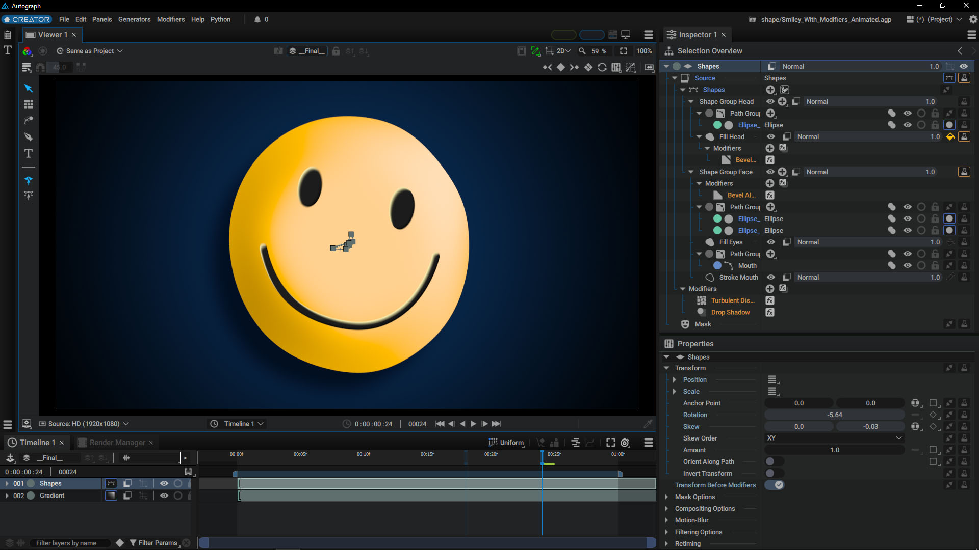Add modifier to Fill Head Modifiers
Image resolution: width=979 pixels, height=550 pixels.
tap(770, 148)
